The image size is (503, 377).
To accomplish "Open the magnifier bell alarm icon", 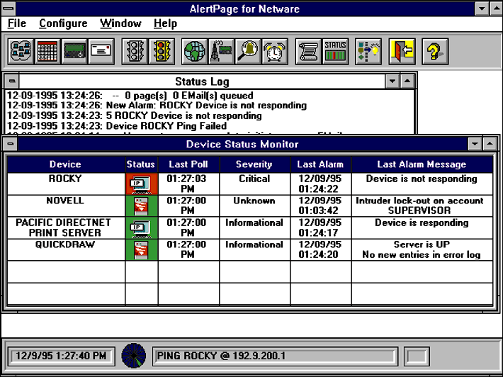I will pos(248,51).
